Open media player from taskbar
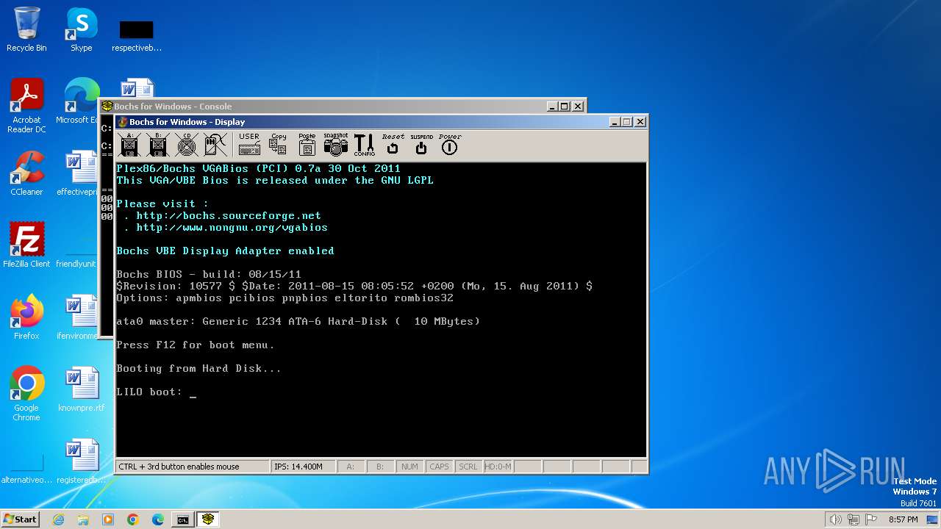The width and height of the screenshot is (941, 529). 108,519
